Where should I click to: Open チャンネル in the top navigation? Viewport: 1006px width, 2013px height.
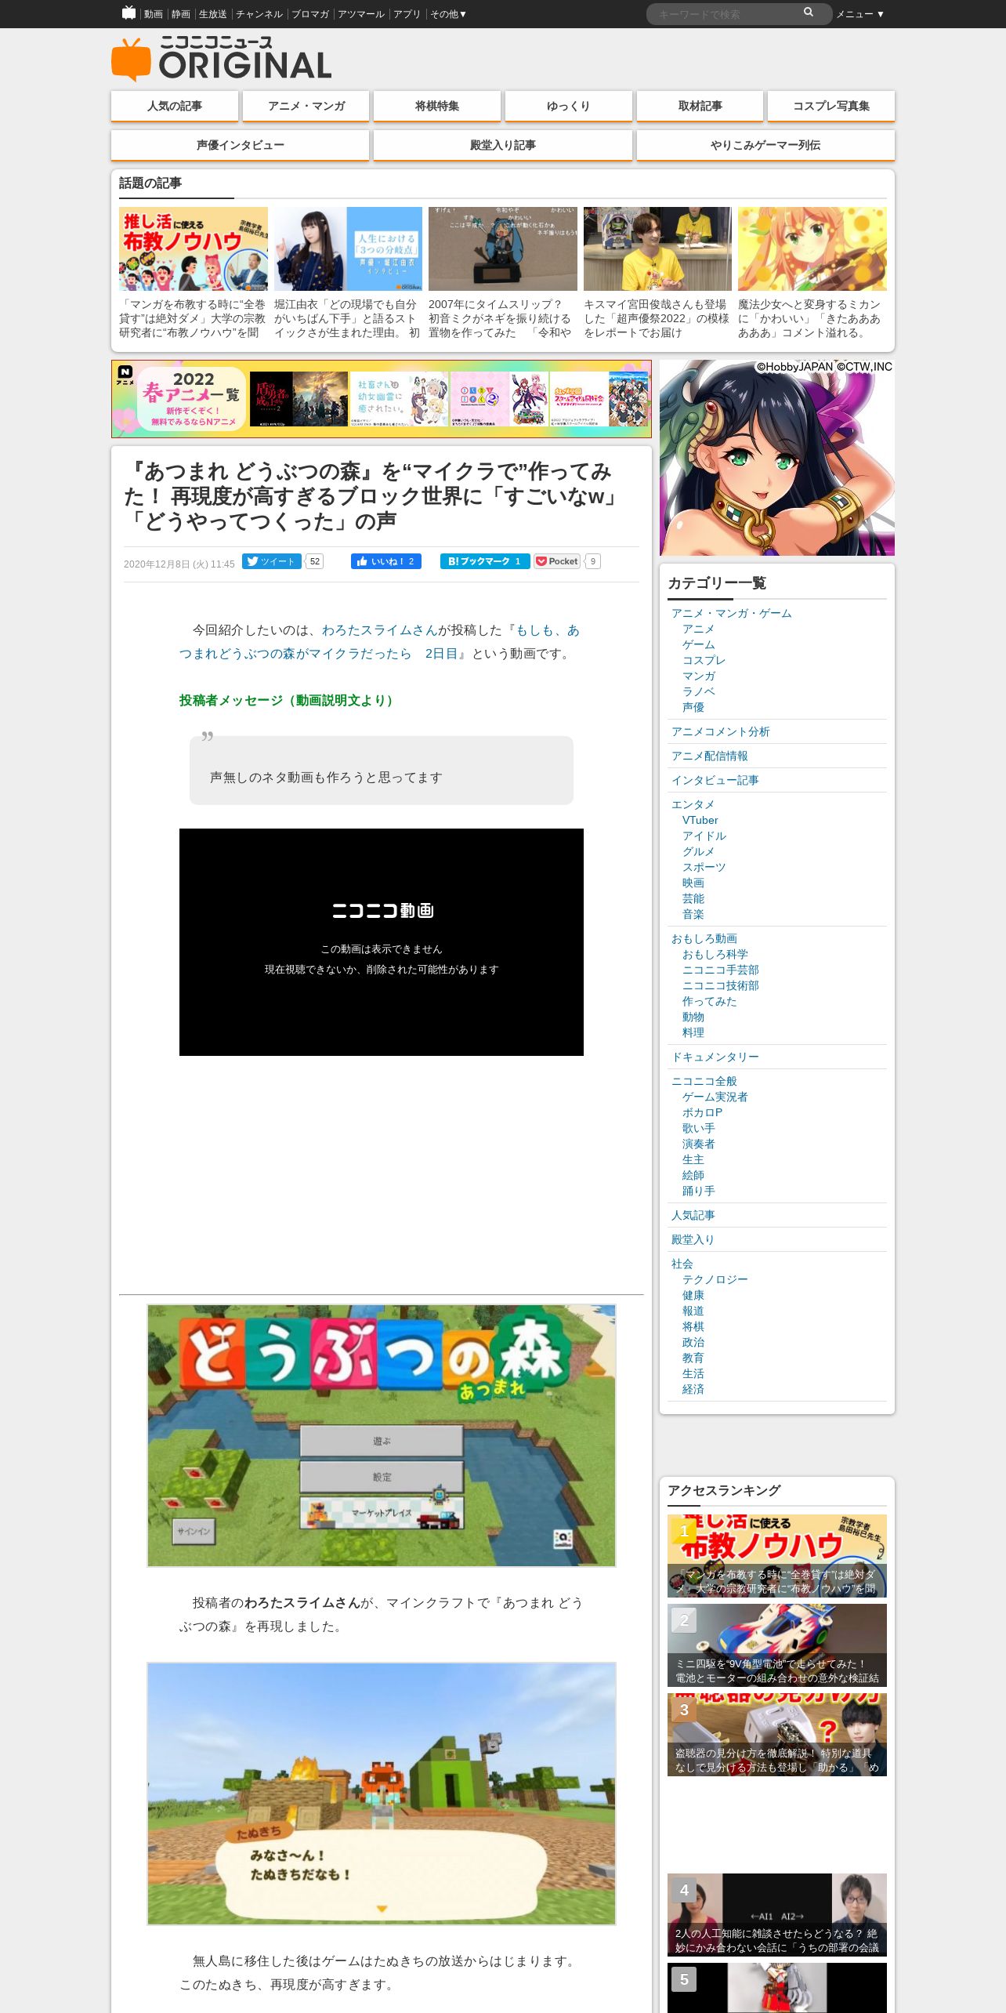coord(259,14)
